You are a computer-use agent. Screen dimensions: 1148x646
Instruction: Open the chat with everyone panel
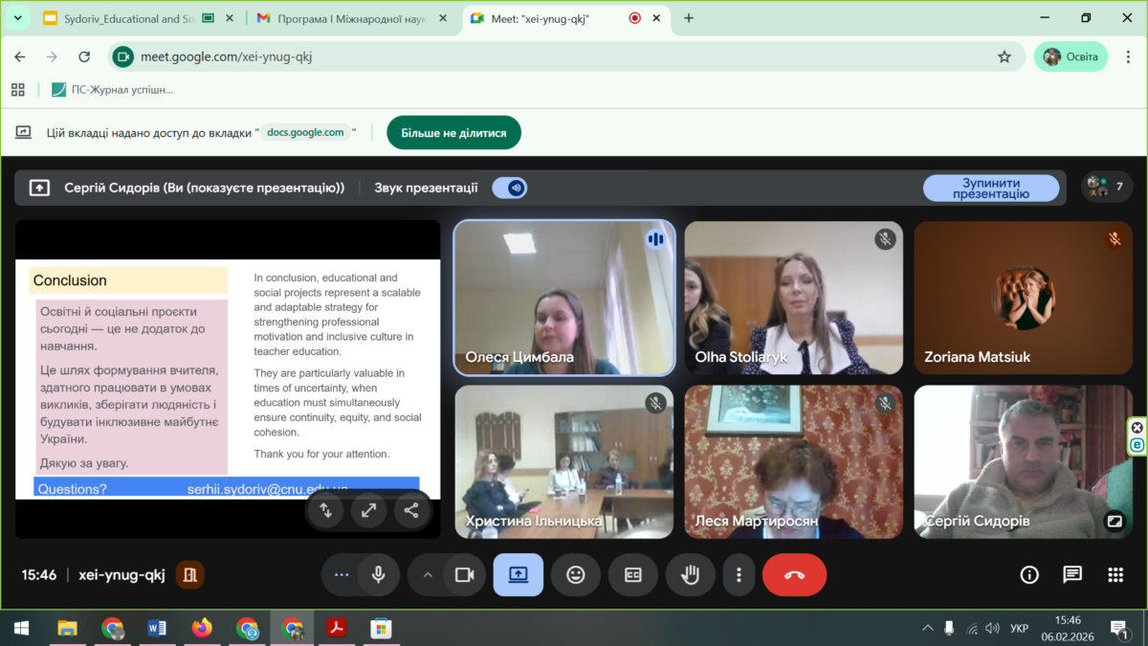click(1072, 574)
